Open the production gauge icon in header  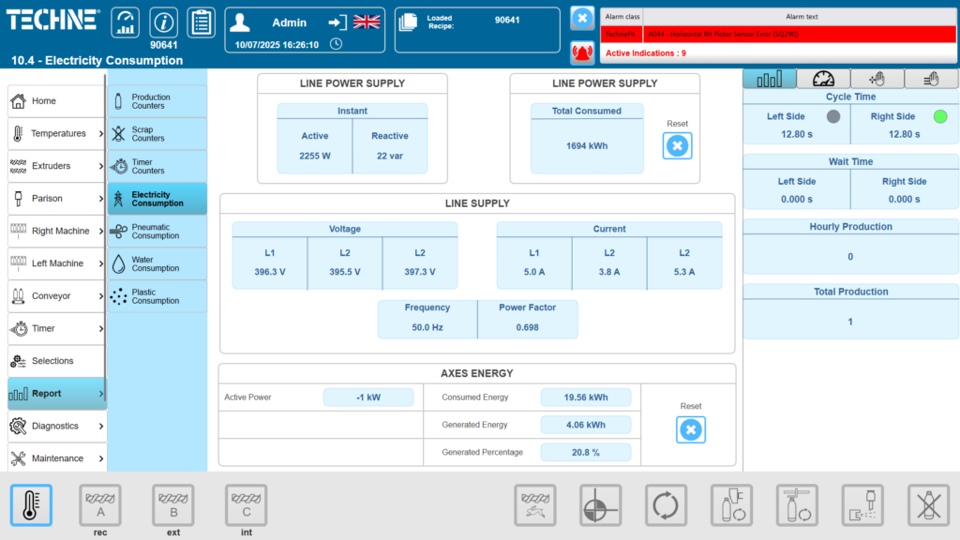(x=125, y=22)
